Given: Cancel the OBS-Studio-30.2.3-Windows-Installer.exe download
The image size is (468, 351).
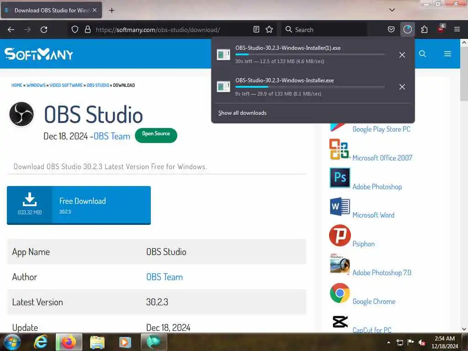Looking at the screenshot, I should click(x=402, y=87).
